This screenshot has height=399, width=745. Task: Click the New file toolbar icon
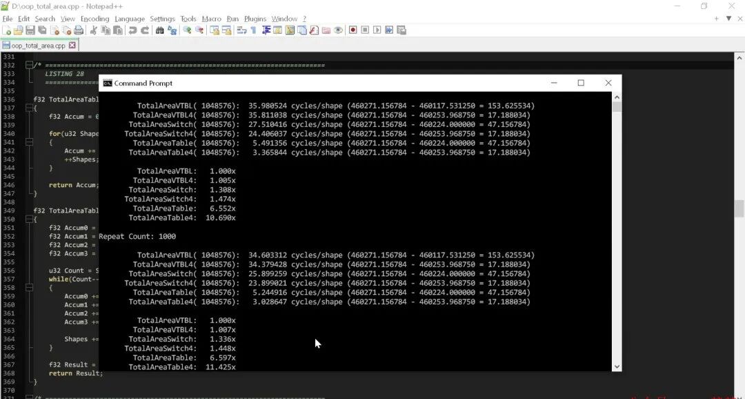7,30
